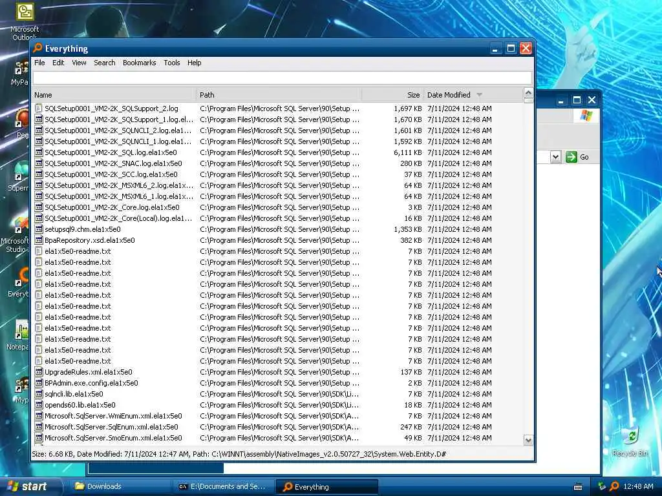662x496 pixels.
Task: Click the 247 KB size cell
Action: click(x=411, y=427)
